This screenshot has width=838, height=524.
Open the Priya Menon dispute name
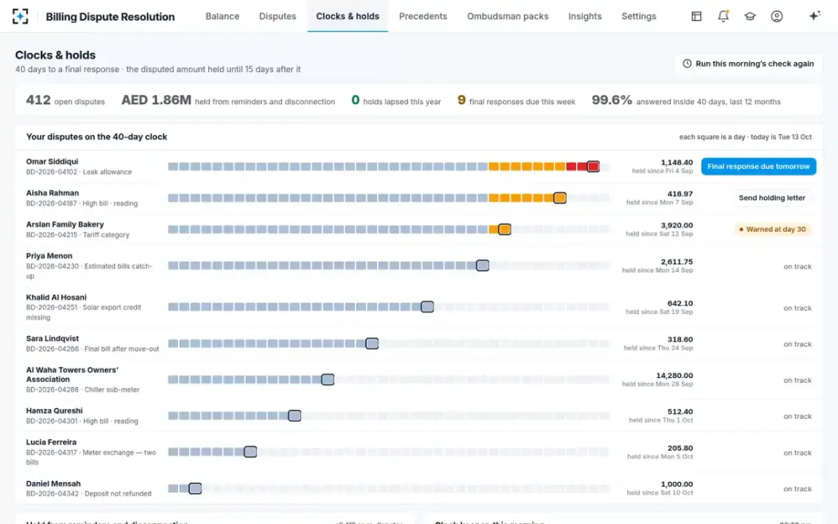click(x=50, y=256)
